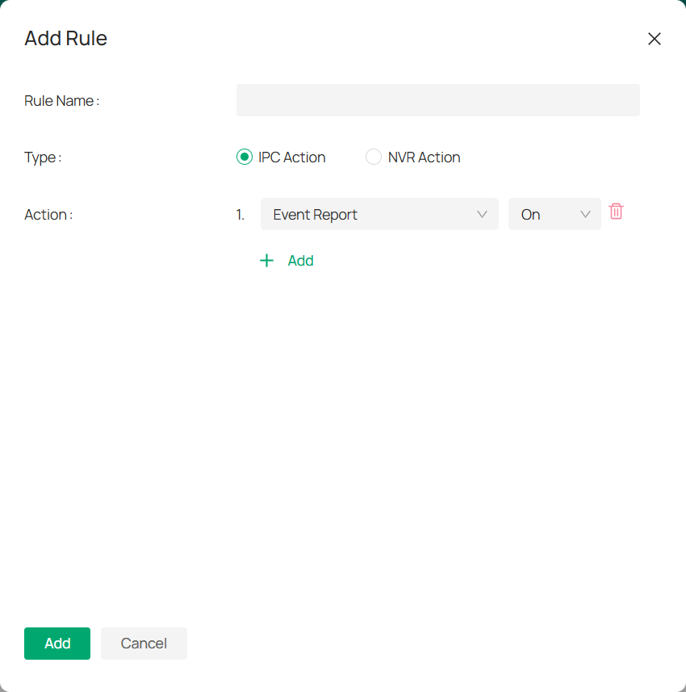Select the IPC Action radio button

(244, 157)
